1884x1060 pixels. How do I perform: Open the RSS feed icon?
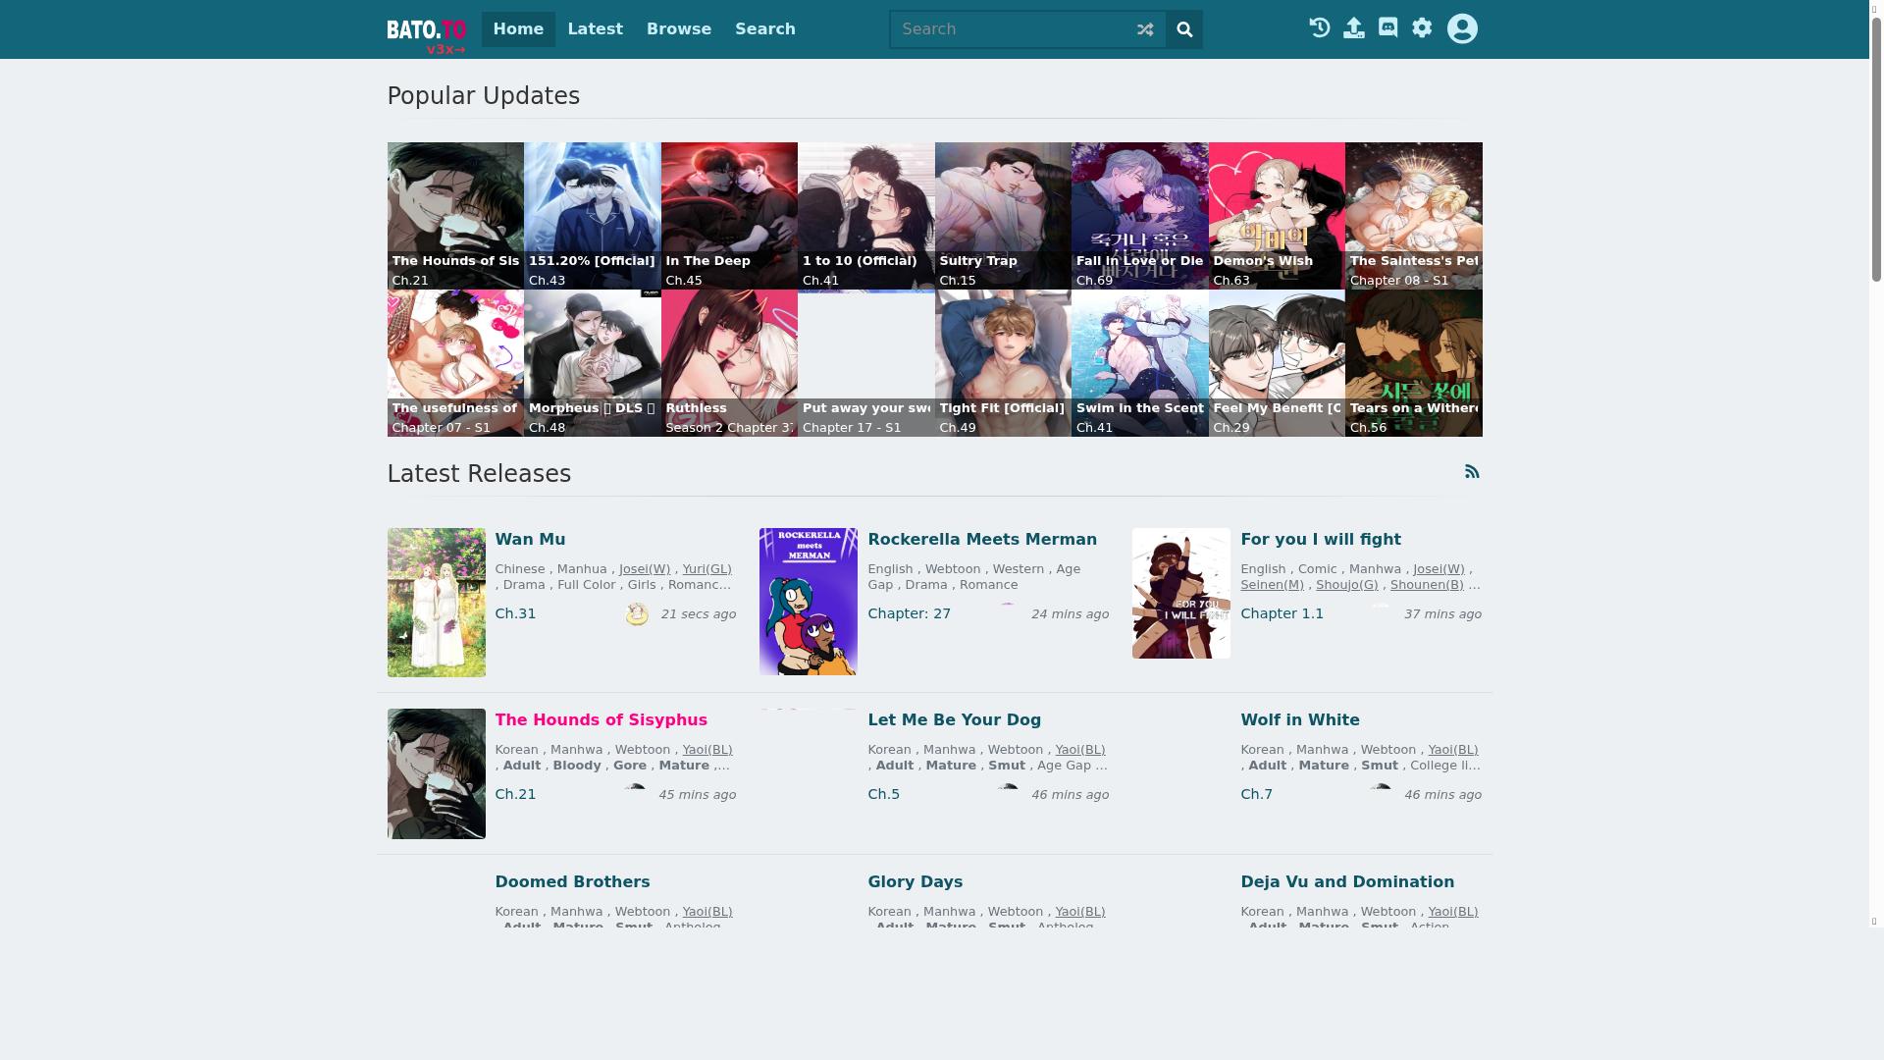pos(1472,472)
